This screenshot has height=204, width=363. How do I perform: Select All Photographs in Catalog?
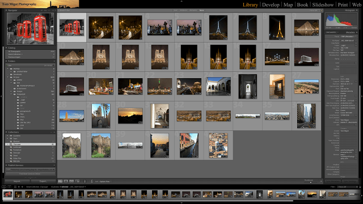click(x=30, y=52)
